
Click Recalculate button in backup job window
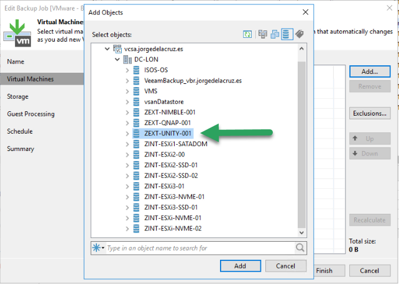(x=370, y=220)
